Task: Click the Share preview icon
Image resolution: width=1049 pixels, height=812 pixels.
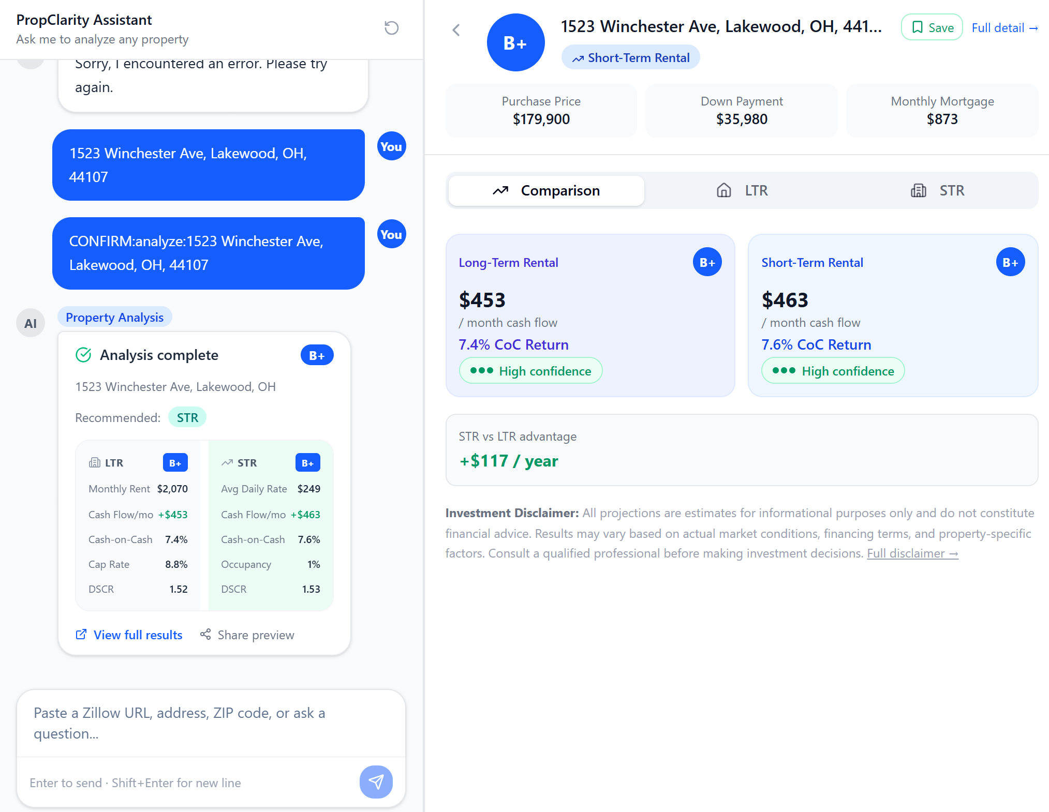Action: click(x=205, y=635)
